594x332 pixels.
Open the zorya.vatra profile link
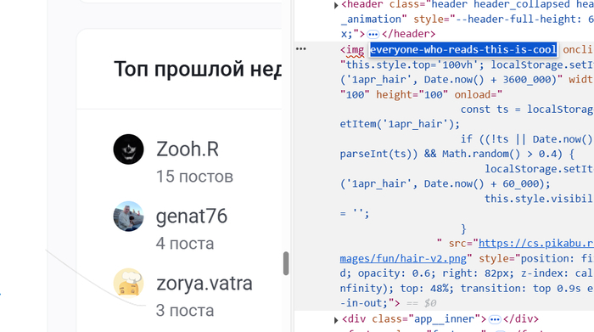click(x=205, y=283)
